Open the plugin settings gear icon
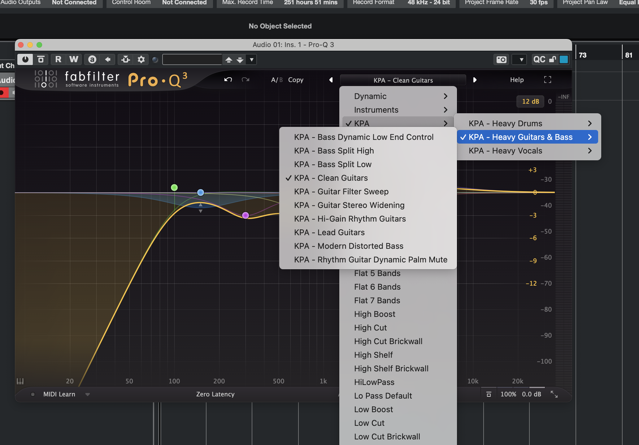 (x=141, y=59)
